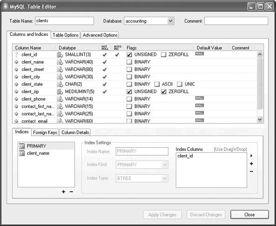This screenshot has height=226, width=276.
Task: Click the Datatype column header
Action: [x=78, y=48]
